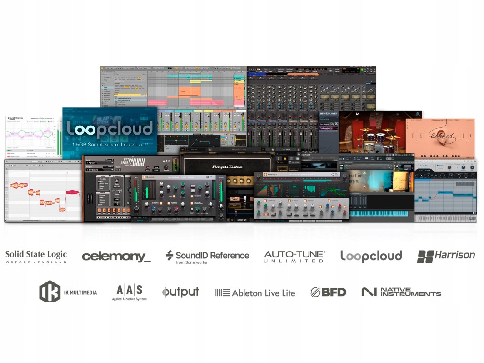484x363 pixels.
Task: Click the celemony logo
Action: 116,257
